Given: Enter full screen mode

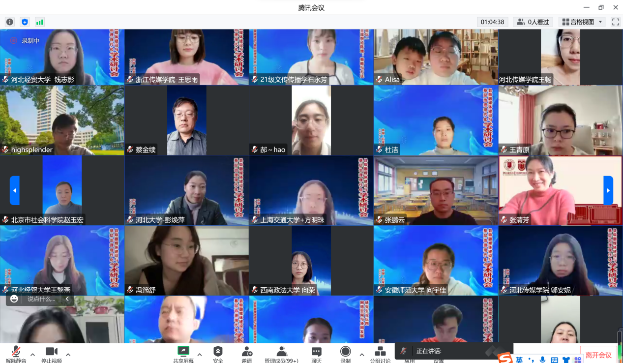Looking at the screenshot, I should (615, 22).
